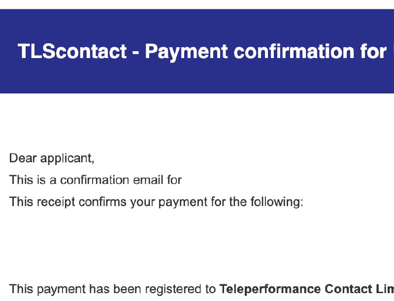
Task: Click empty space right of "Dear applicant,"
Action: [x=246, y=158]
